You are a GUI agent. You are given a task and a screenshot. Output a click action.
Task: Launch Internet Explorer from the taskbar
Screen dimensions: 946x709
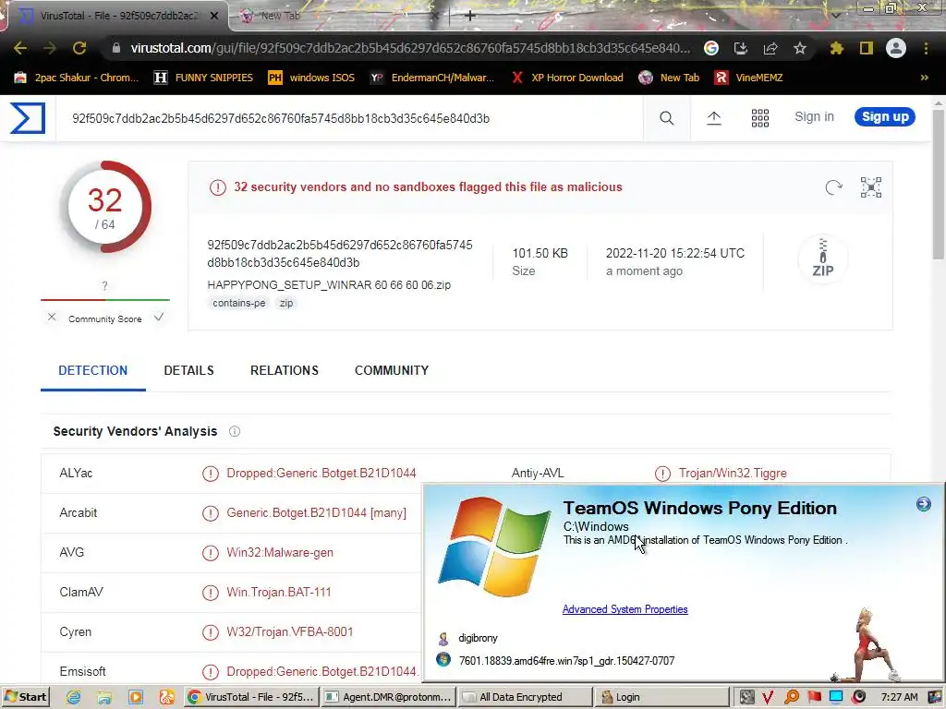pos(74,697)
